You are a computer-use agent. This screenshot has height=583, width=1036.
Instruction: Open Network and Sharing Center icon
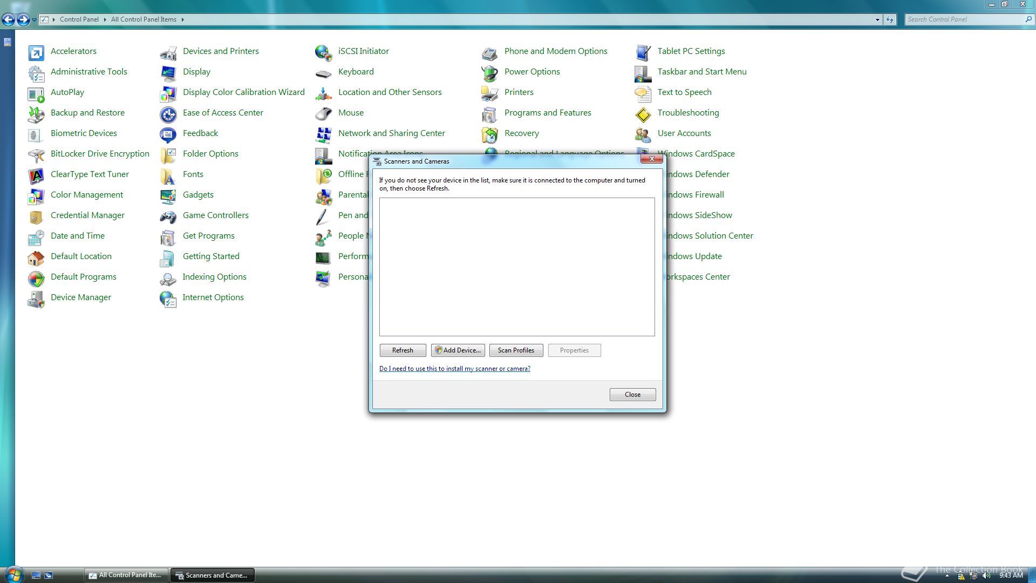pyautogui.click(x=324, y=134)
